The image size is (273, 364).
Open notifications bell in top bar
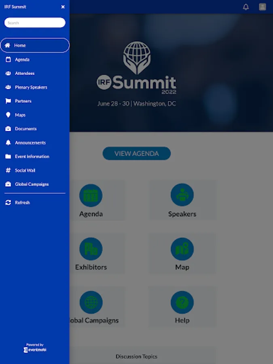(x=246, y=7)
